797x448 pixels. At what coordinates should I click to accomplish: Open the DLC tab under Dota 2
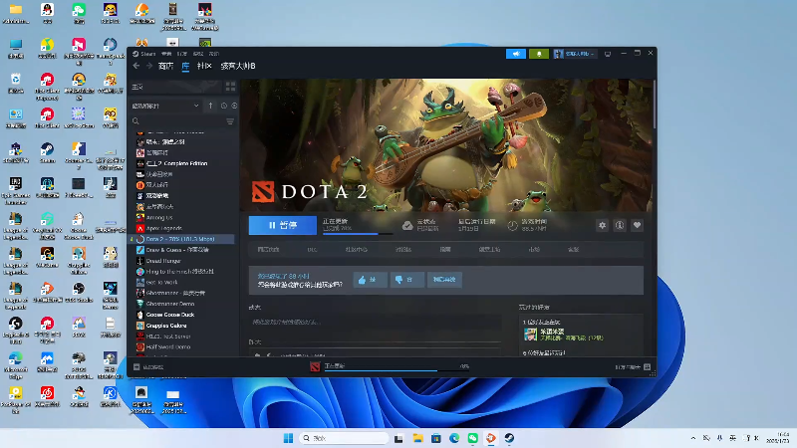coord(312,250)
